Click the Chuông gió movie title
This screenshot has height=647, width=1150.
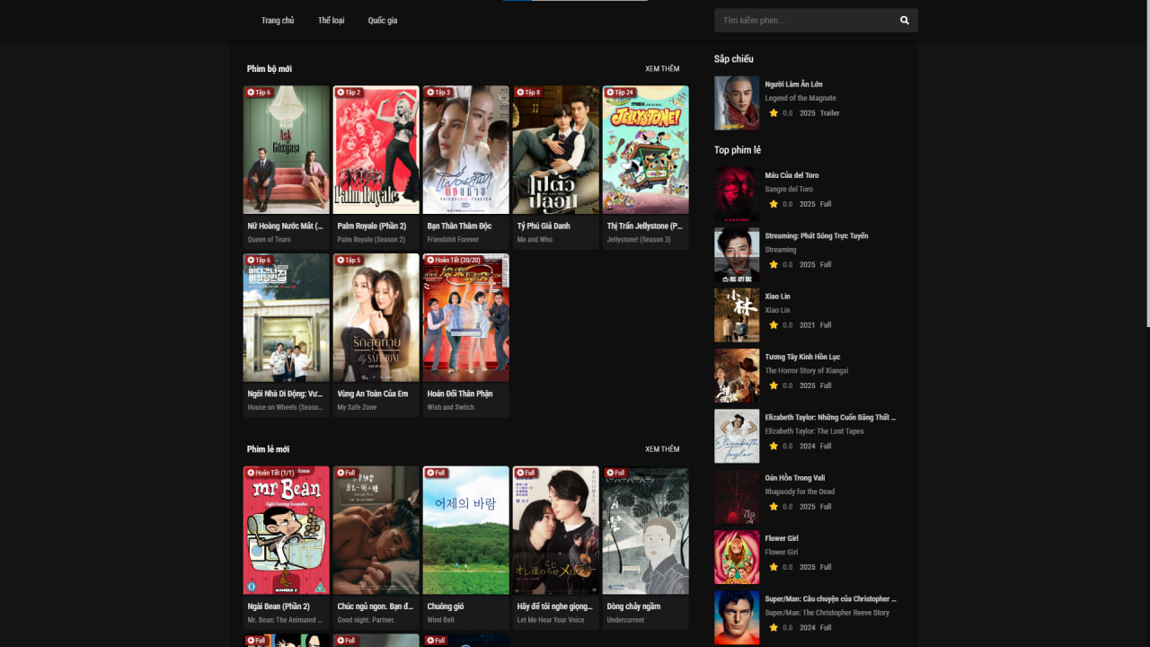(446, 607)
